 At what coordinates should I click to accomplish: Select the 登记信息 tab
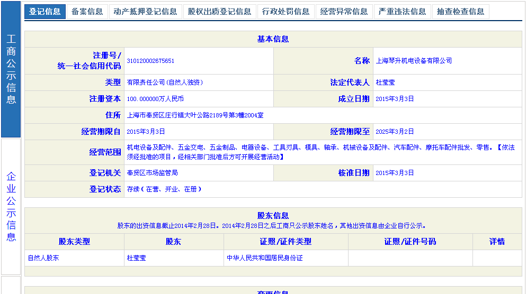coord(45,12)
